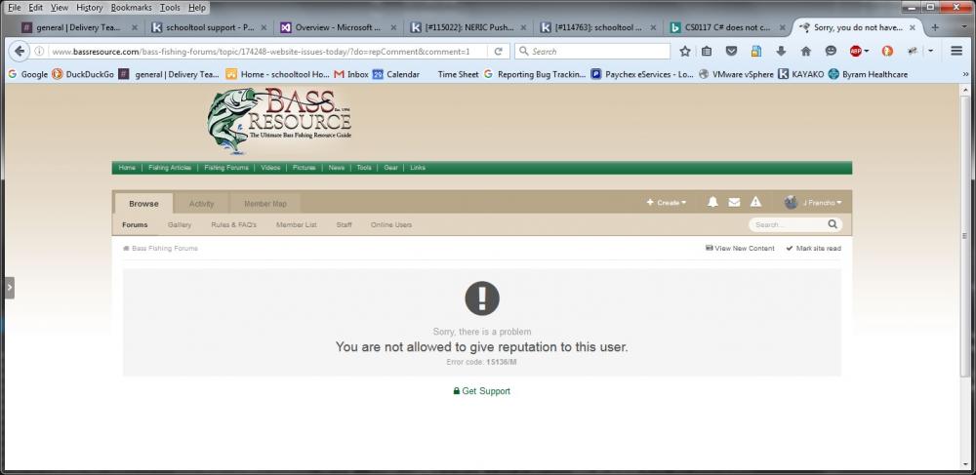Select the forum Activity tab

(201, 204)
